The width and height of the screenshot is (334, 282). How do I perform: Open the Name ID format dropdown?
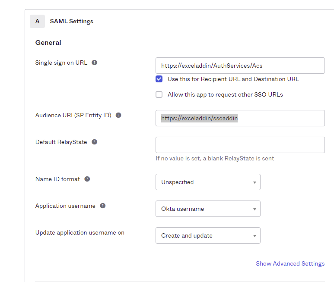[208, 182]
